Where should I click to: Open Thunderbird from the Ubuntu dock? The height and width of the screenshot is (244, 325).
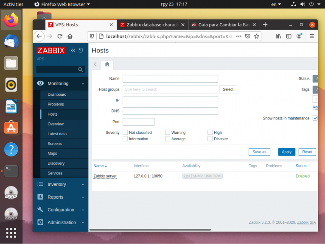coord(11,42)
